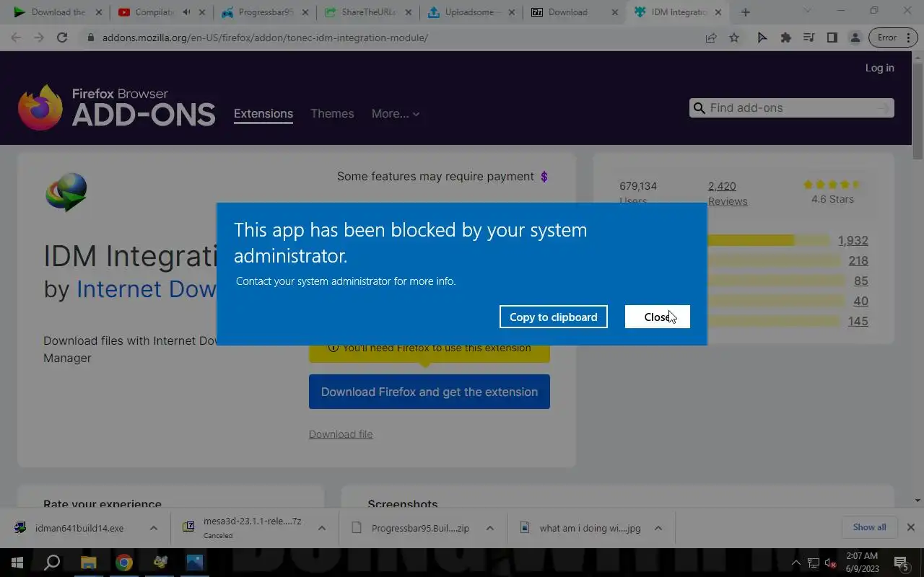Open the 40 two-star reviews link

click(x=860, y=301)
